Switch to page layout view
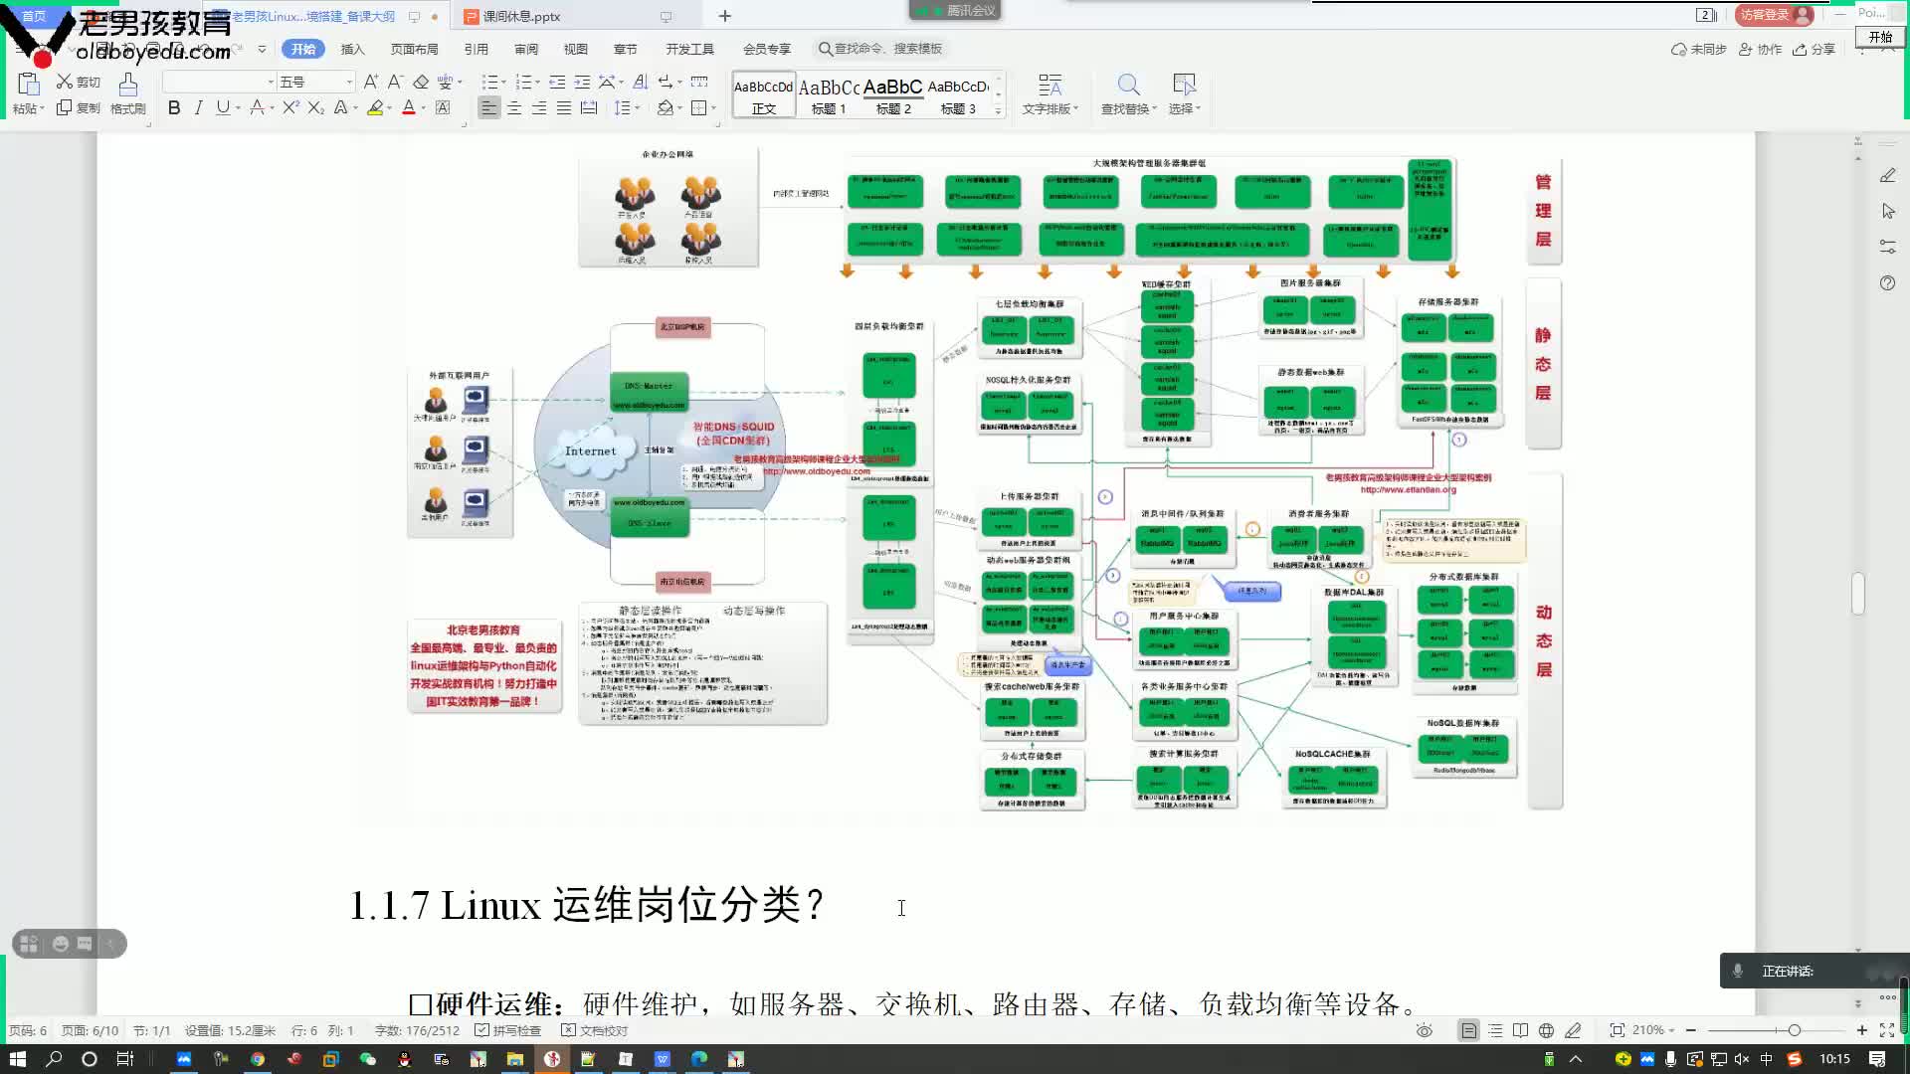The width and height of the screenshot is (1910, 1074). click(1468, 1030)
